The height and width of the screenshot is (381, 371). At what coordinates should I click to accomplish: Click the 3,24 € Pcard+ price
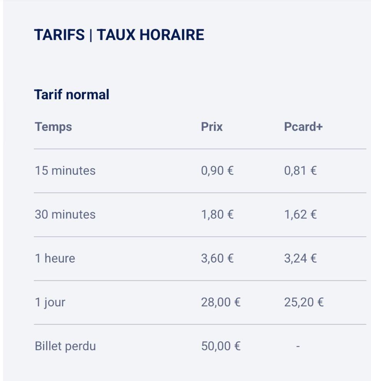300,258
